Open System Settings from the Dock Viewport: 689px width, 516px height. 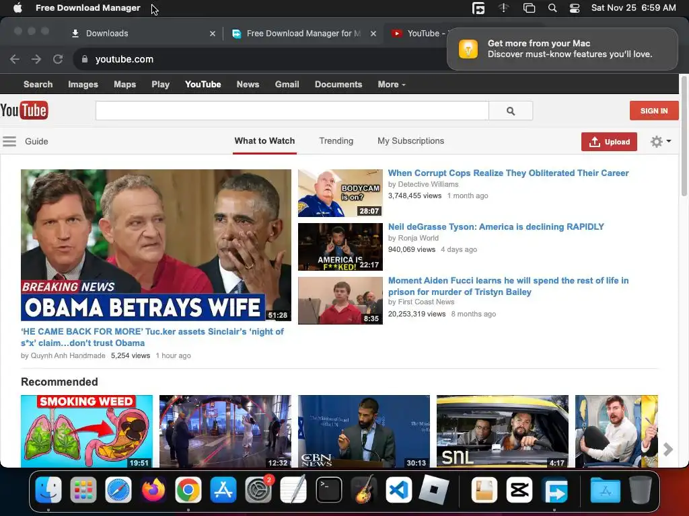click(258, 490)
